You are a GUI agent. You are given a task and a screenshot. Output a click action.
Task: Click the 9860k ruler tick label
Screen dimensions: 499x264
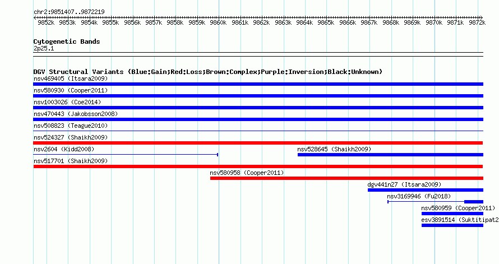coord(218,22)
